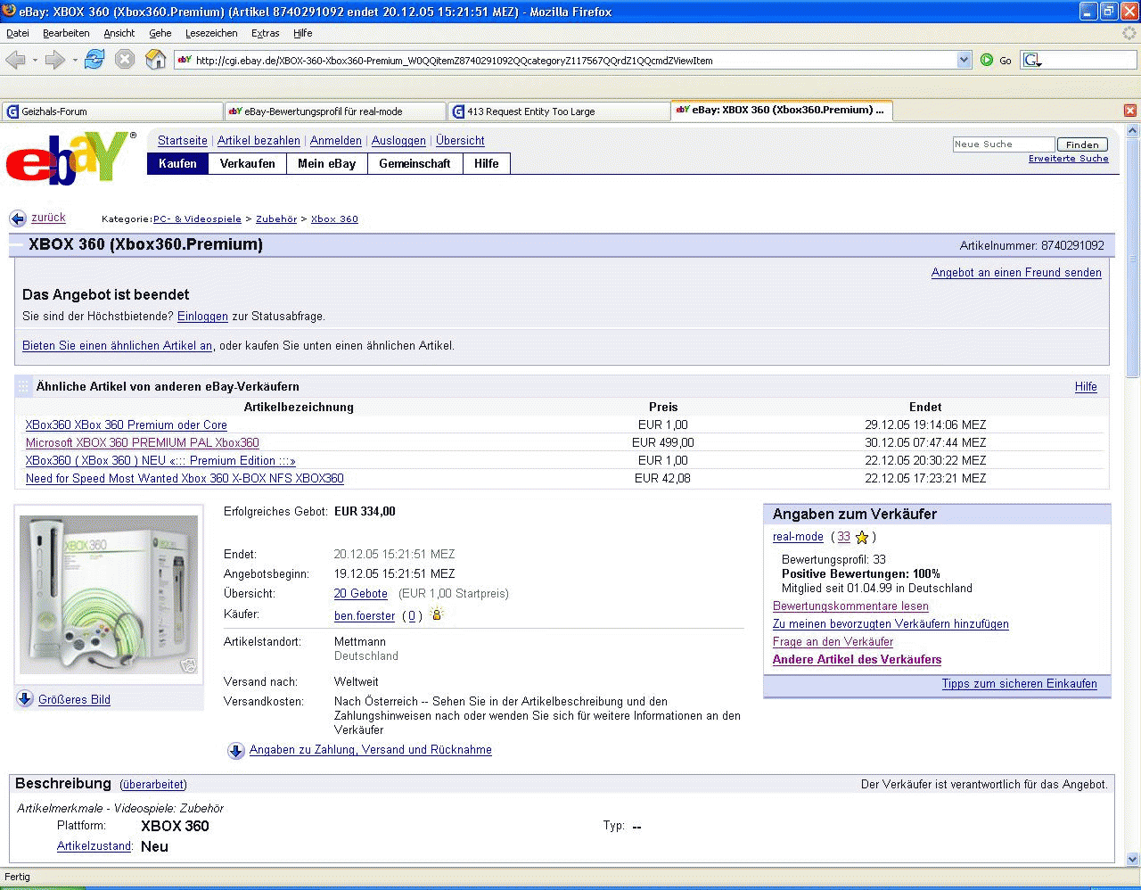The width and height of the screenshot is (1141, 890).
Task: Click the Zahlung, Versand arrow icon
Action: (x=236, y=751)
